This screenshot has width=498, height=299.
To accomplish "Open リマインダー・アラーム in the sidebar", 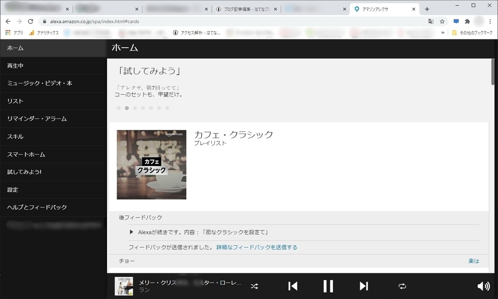I will click(x=53, y=119).
